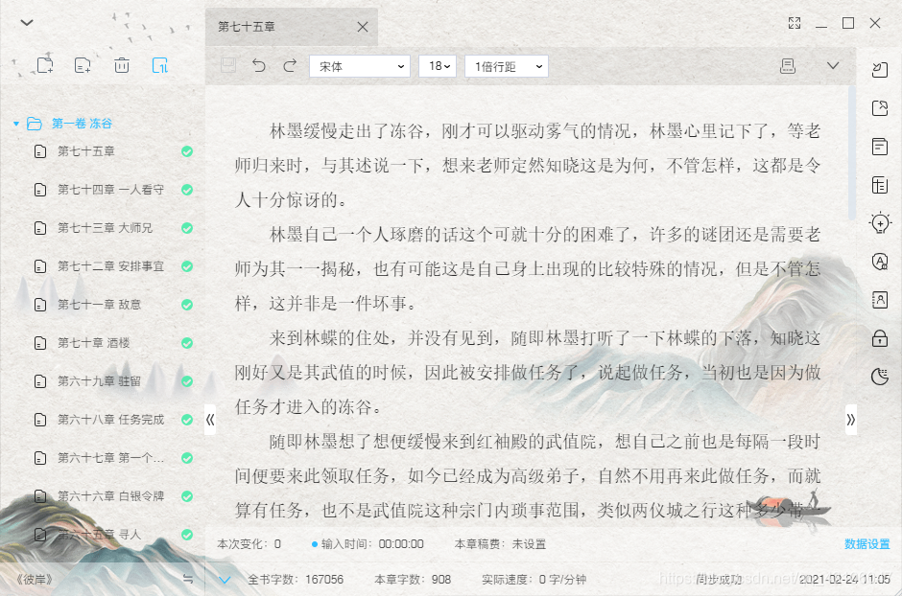Switch book via swap icon beside 《彼岸》
The height and width of the screenshot is (596, 902).
click(x=188, y=579)
